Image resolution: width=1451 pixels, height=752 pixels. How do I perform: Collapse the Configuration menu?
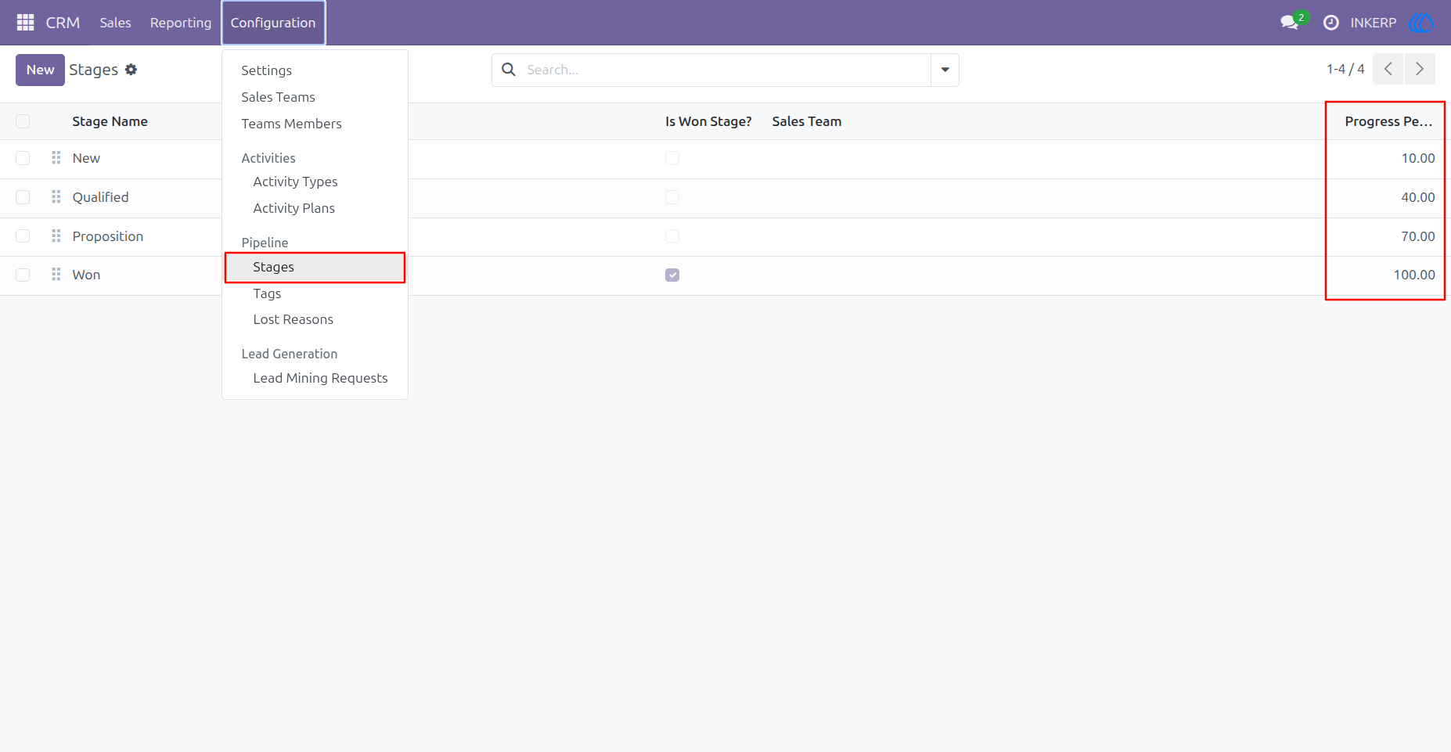[x=273, y=23]
